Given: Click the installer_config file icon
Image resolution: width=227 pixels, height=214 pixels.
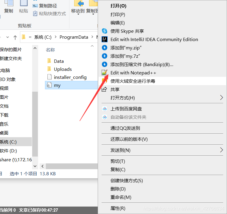Looking at the screenshot, I should (x=49, y=77).
